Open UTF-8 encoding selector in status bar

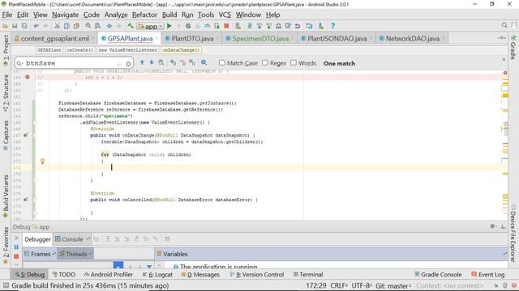click(x=362, y=285)
